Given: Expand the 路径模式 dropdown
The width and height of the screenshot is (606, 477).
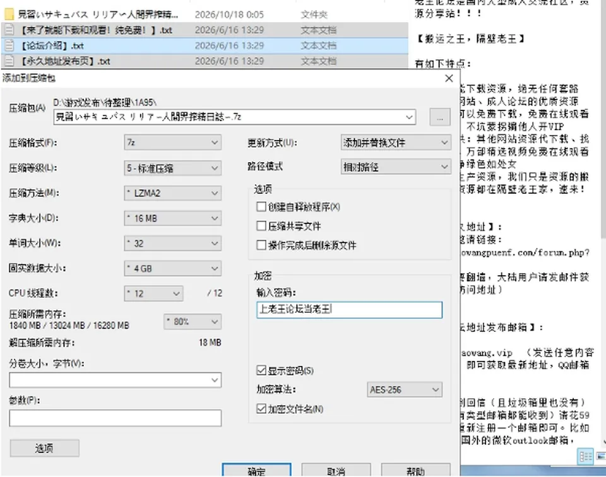Looking at the screenshot, I should coord(396,167).
